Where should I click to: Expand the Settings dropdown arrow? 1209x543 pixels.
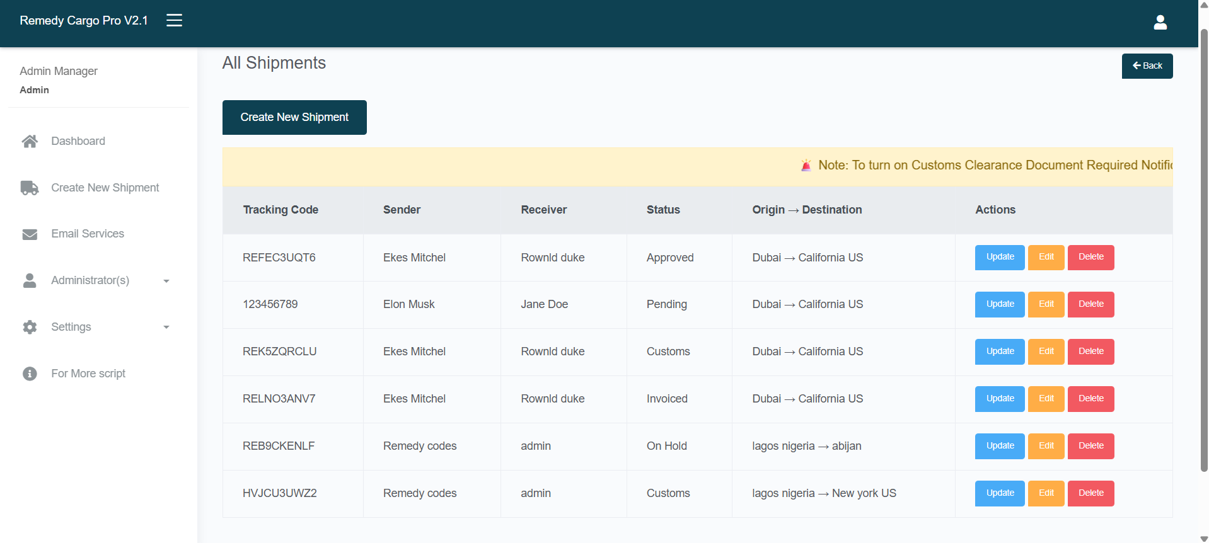(166, 327)
